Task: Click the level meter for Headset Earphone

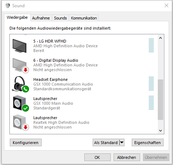Action: (151, 84)
